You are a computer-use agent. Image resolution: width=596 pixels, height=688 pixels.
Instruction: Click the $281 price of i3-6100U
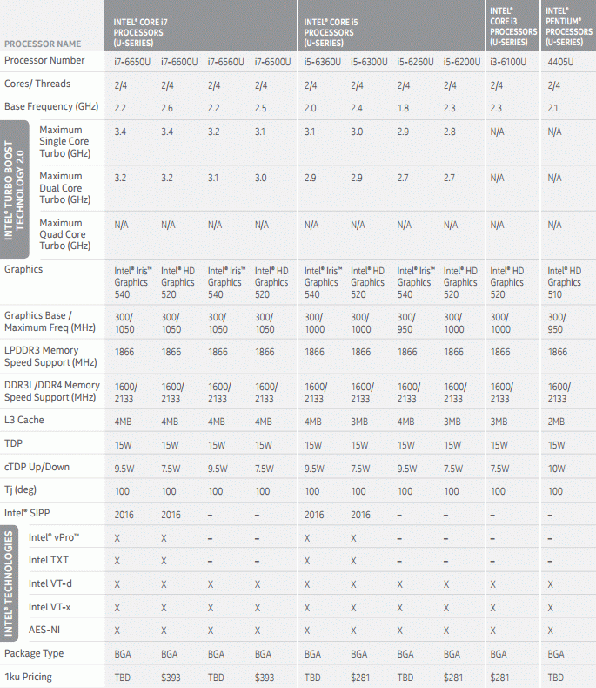tap(499, 678)
